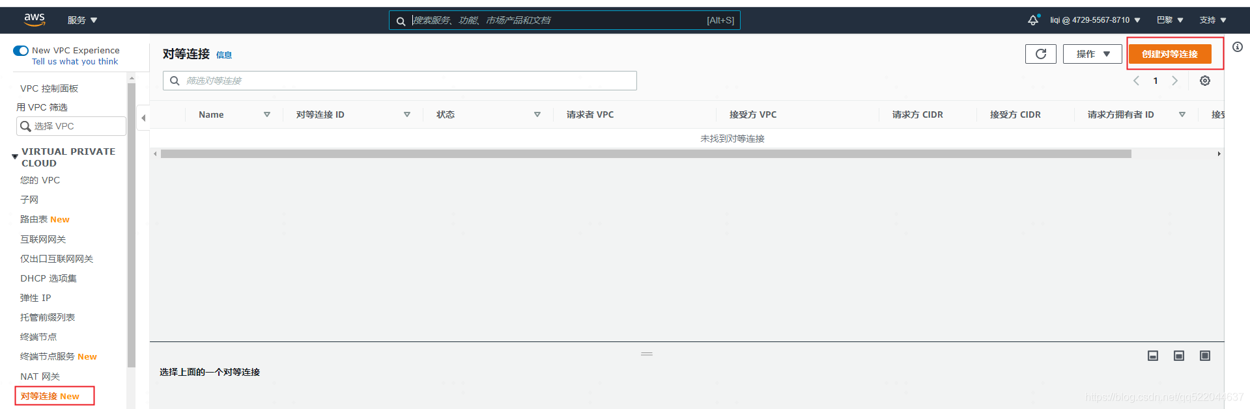Click the 创建对等连接 button
Screen dimensions: 1250x409
(1170, 54)
